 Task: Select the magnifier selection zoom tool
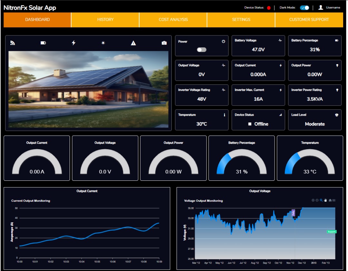click(321, 200)
